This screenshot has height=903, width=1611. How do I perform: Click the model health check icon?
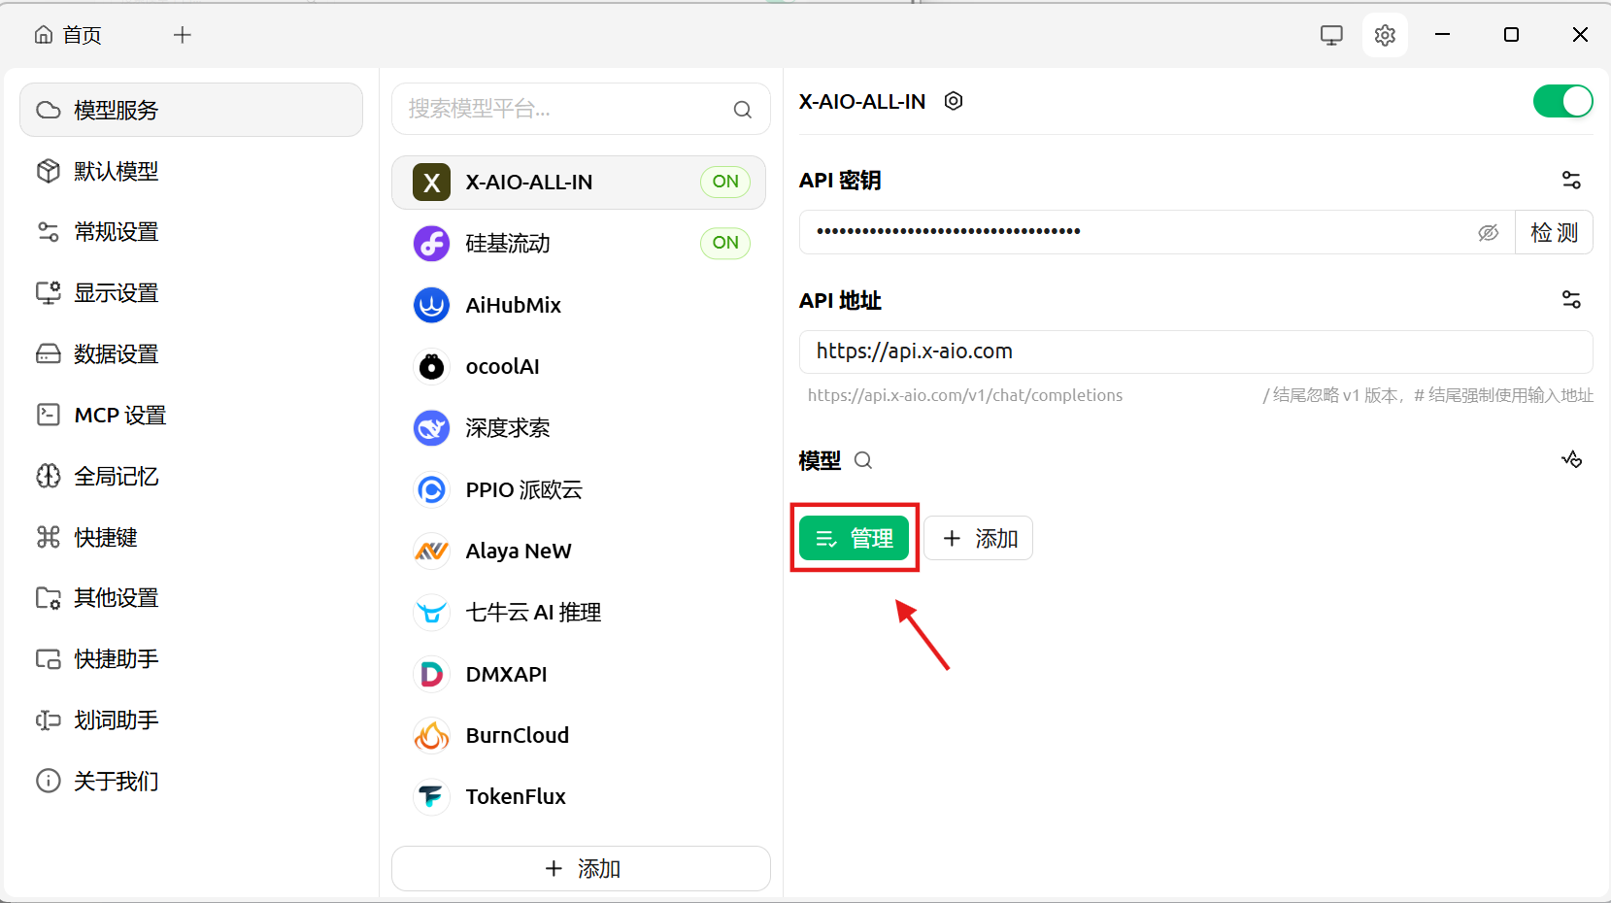(x=1572, y=459)
